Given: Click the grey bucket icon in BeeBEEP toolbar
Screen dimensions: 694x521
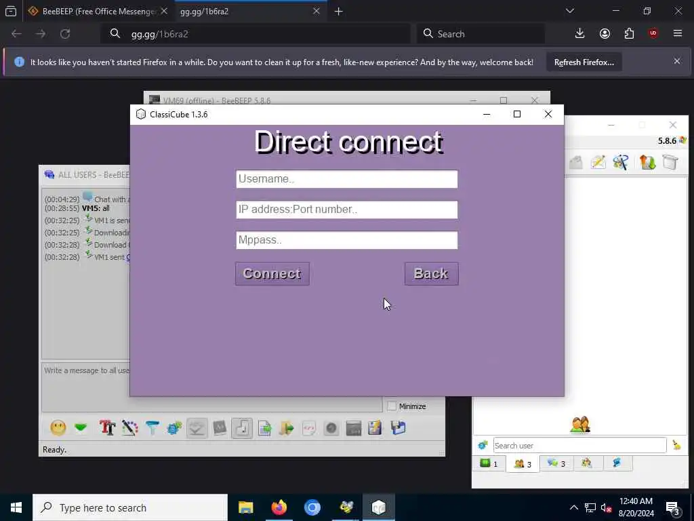Looking at the screenshot, I should [670, 162].
